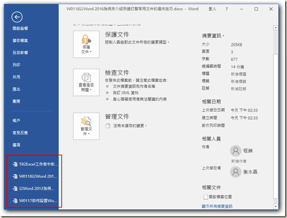Click the avatar icon of author 程錦
The image size is (287, 218).
click(236, 151)
